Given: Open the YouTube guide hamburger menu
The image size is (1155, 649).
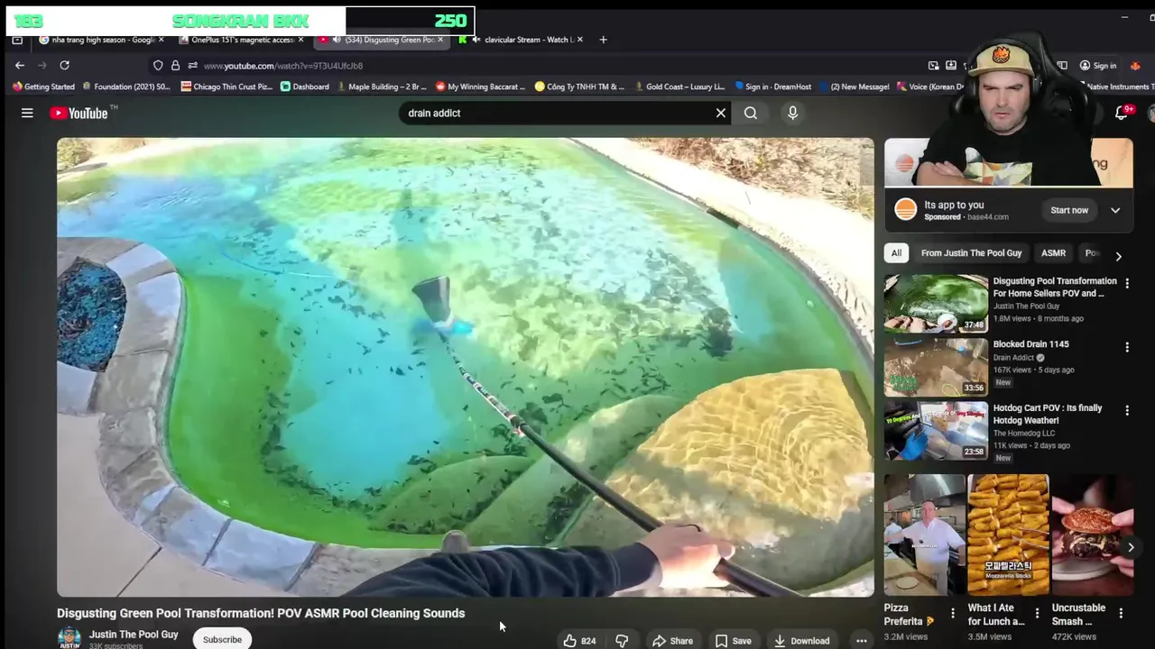Looking at the screenshot, I should point(27,113).
